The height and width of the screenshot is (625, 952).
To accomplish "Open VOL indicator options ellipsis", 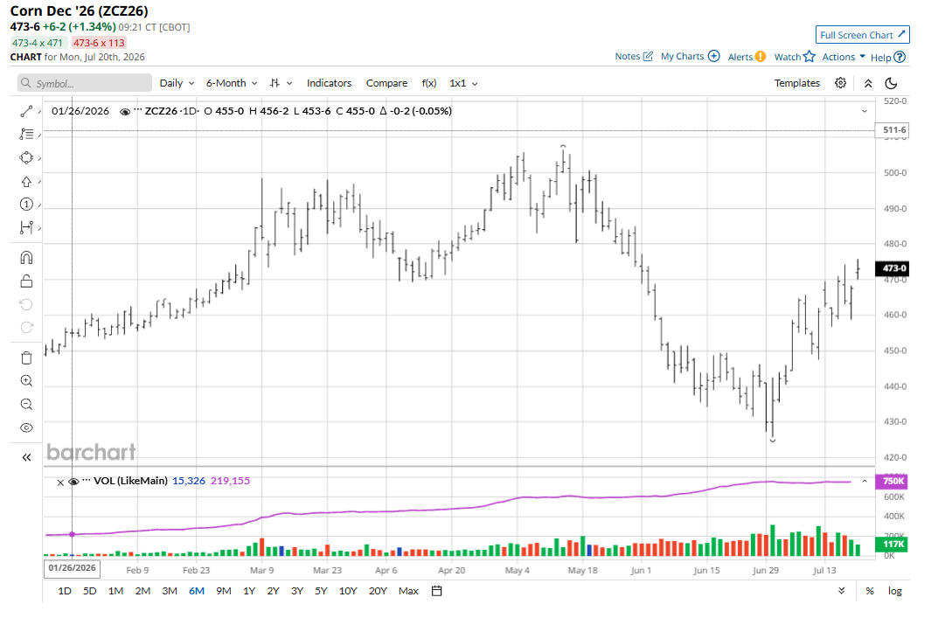I will point(87,480).
